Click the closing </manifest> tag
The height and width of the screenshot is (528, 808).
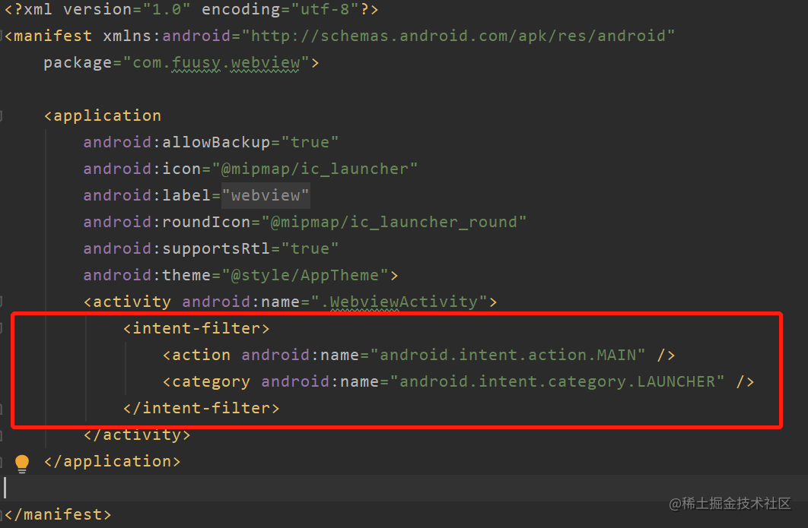59,514
